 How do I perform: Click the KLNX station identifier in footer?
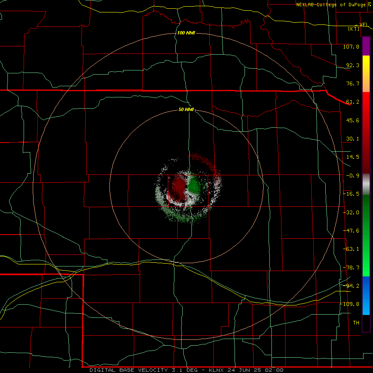pos(216,370)
